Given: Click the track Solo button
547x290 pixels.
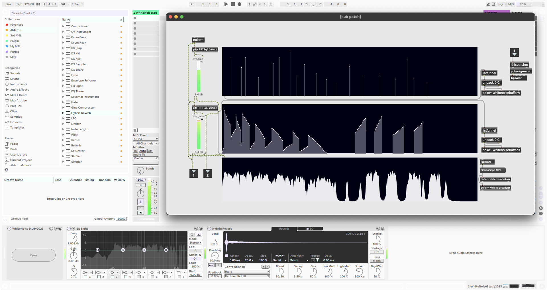Looking at the screenshot, I should point(140,208).
